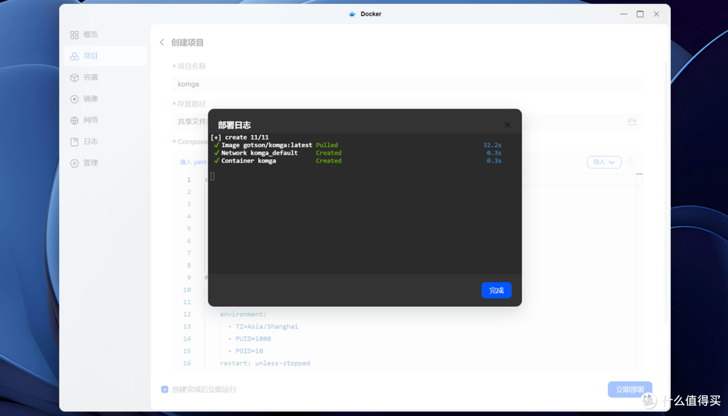Click the folder browse icon for 存放路径
Viewport: 728px width, 416px height.
coord(632,121)
